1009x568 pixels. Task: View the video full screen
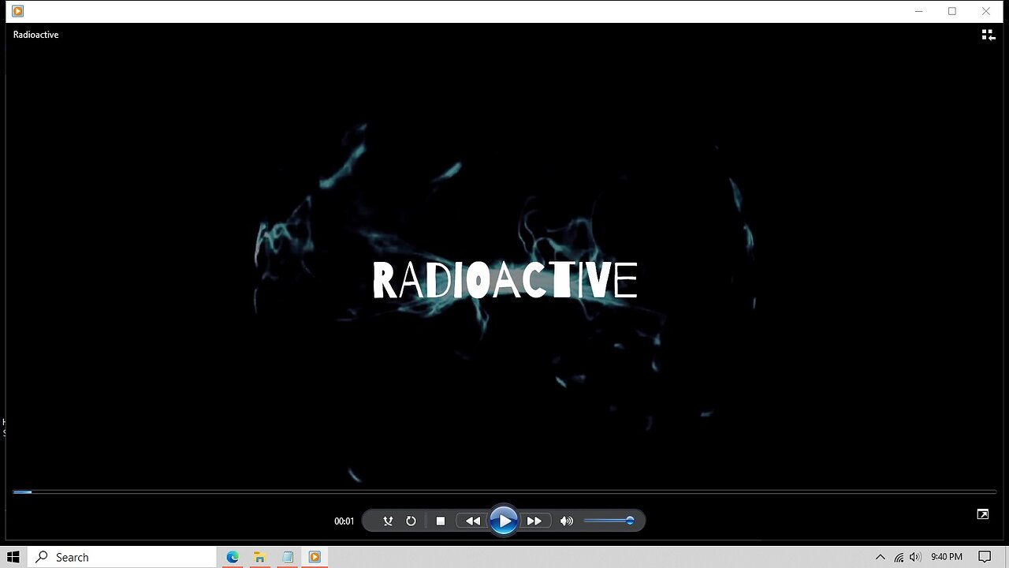click(x=982, y=514)
